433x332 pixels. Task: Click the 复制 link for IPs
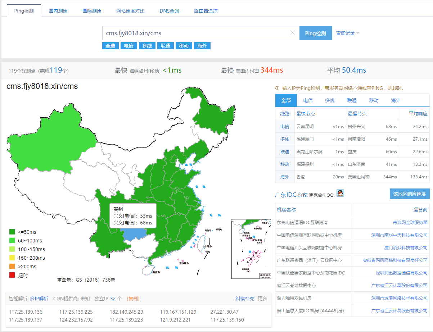pos(133,299)
